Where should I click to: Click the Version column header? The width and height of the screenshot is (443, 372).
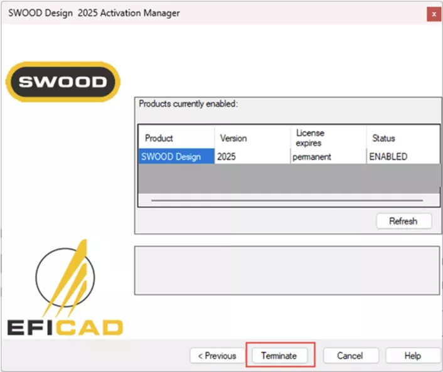coord(252,138)
